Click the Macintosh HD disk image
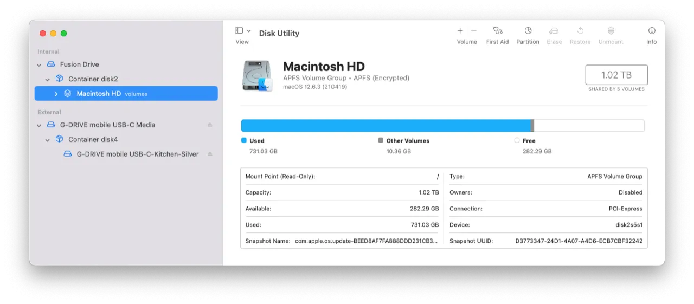The width and height of the screenshot is (694, 304). pos(257,75)
